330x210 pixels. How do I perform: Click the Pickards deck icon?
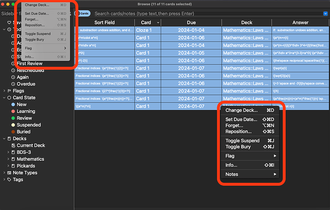tap(13, 166)
